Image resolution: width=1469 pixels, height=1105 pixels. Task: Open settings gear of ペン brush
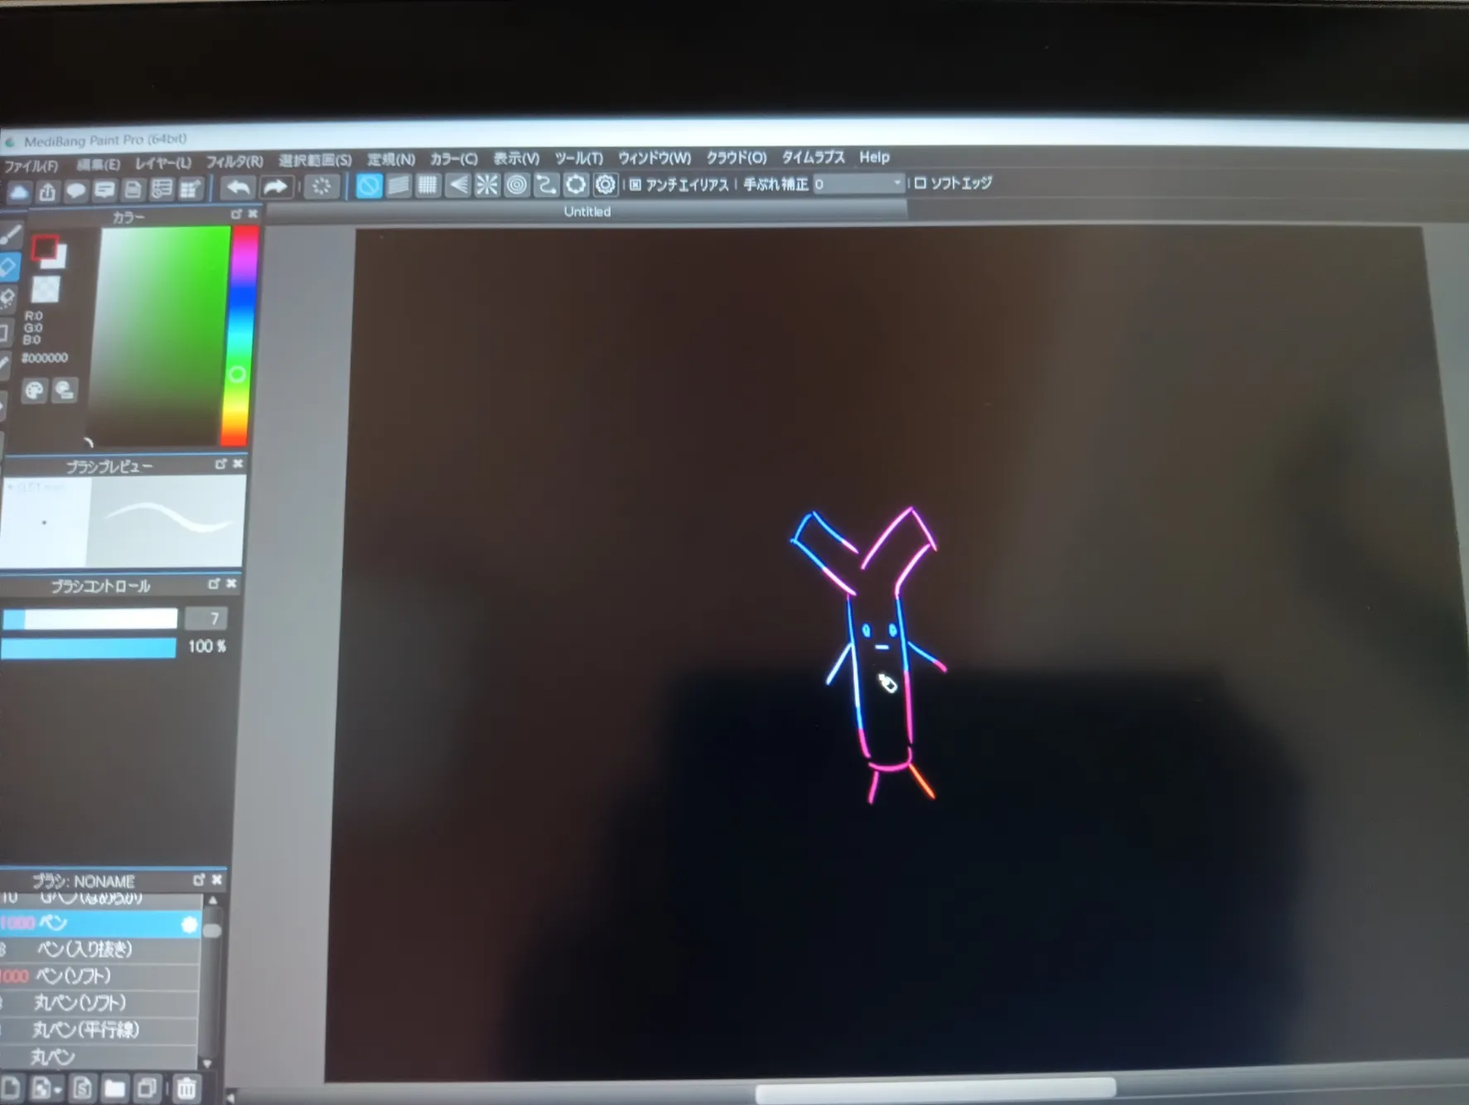(190, 924)
